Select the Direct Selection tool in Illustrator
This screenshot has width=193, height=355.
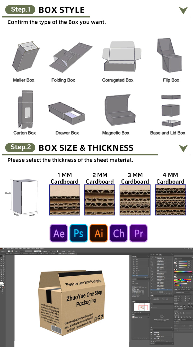click(x=4, y=256)
